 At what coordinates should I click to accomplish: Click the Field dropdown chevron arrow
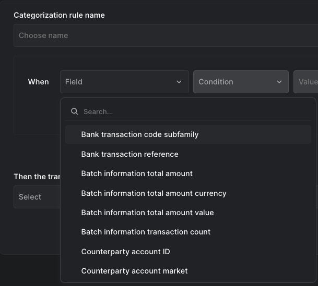(179, 82)
